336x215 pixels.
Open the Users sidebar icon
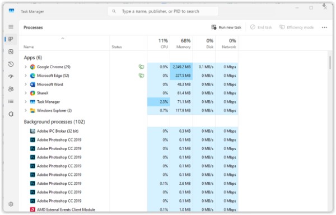coord(11,89)
